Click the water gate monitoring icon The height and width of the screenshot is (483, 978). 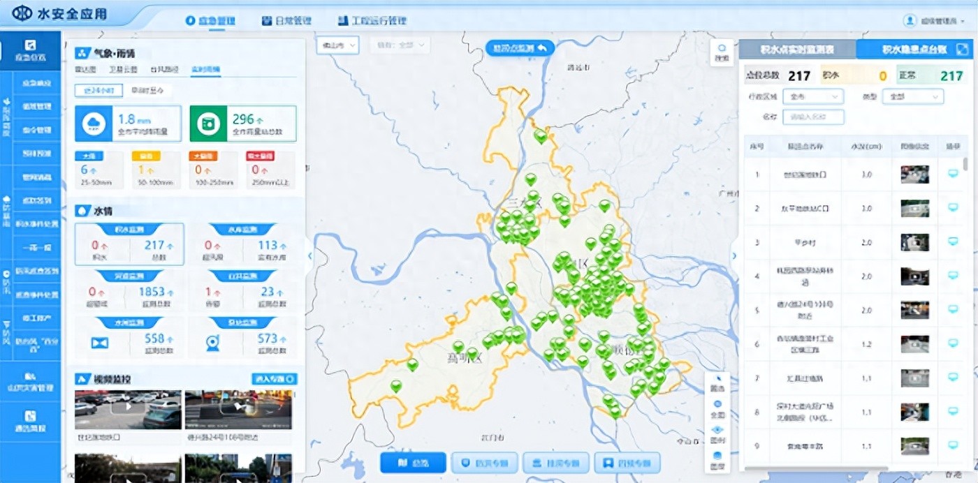coord(100,343)
